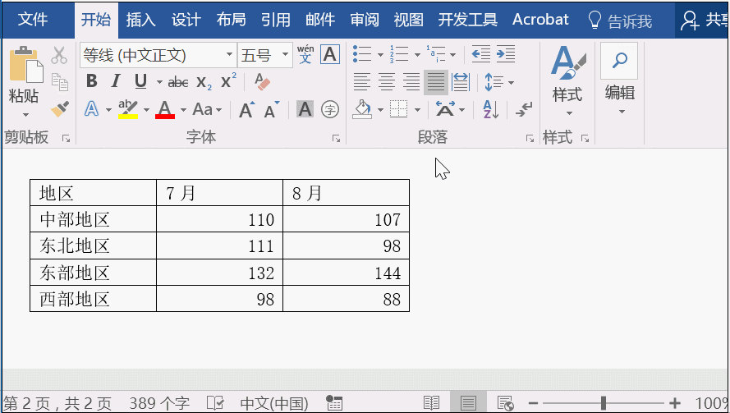
Task: Select the Format Painter brush
Action: (x=60, y=109)
